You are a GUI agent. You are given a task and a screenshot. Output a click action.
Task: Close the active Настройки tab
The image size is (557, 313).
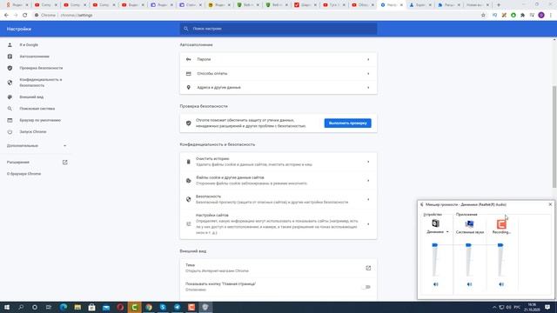[x=401, y=5]
